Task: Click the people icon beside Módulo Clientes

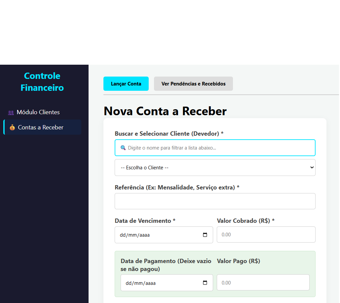Action: (11, 113)
